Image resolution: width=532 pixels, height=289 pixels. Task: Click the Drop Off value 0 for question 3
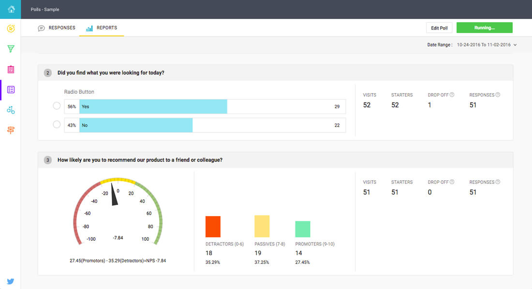[429, 192]
